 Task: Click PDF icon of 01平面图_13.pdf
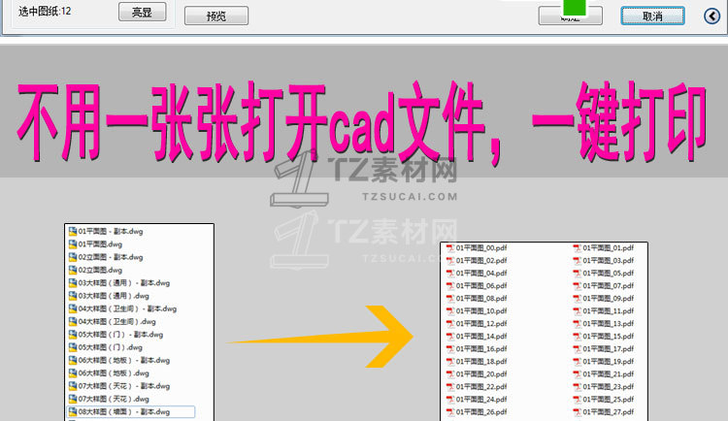tap(577, 324)
